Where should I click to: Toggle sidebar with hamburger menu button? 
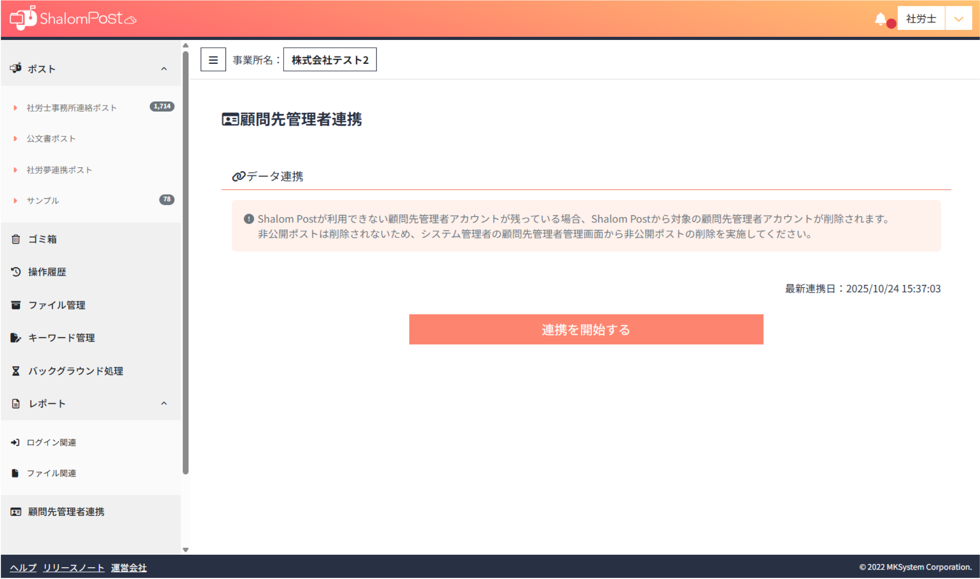tap(213, 60)
